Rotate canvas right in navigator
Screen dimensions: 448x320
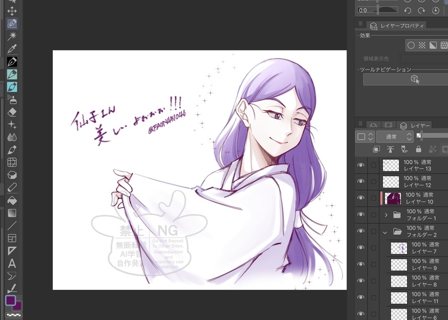pos(422,11)
